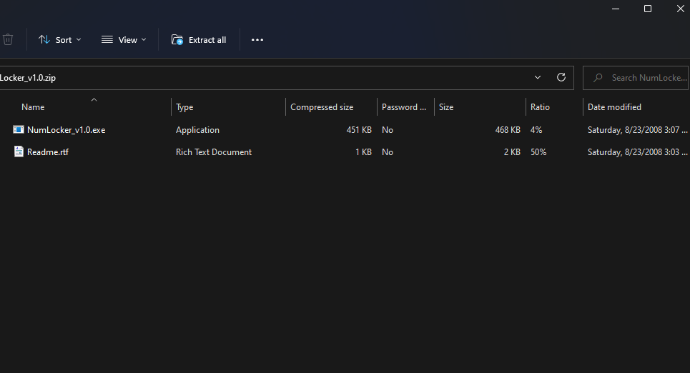Open the See more ellipsis menu
Viewport: 690px width, 373px height.
(257, 40)
